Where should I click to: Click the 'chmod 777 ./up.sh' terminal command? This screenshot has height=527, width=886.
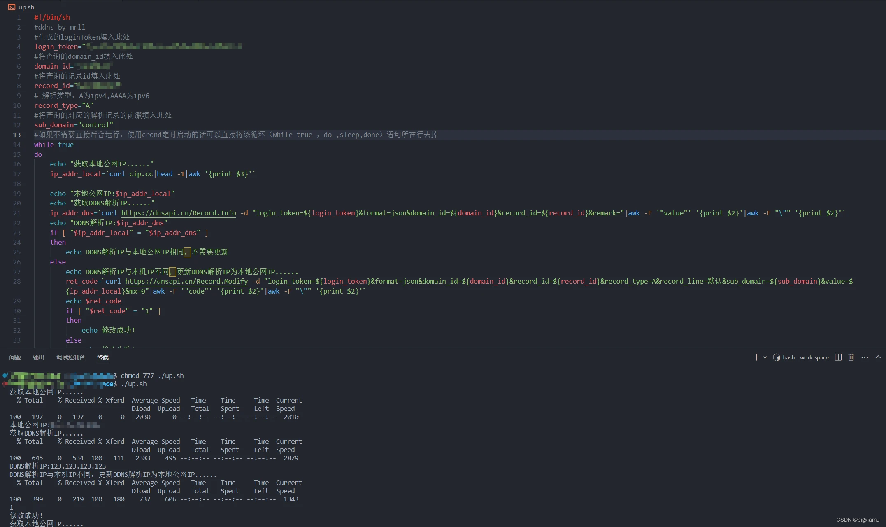point(152,375)
